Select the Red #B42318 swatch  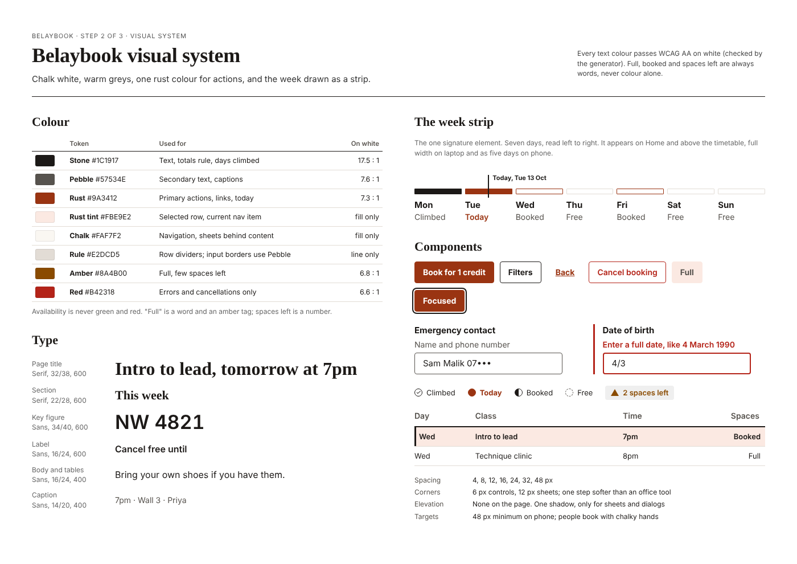coord(45,292)
